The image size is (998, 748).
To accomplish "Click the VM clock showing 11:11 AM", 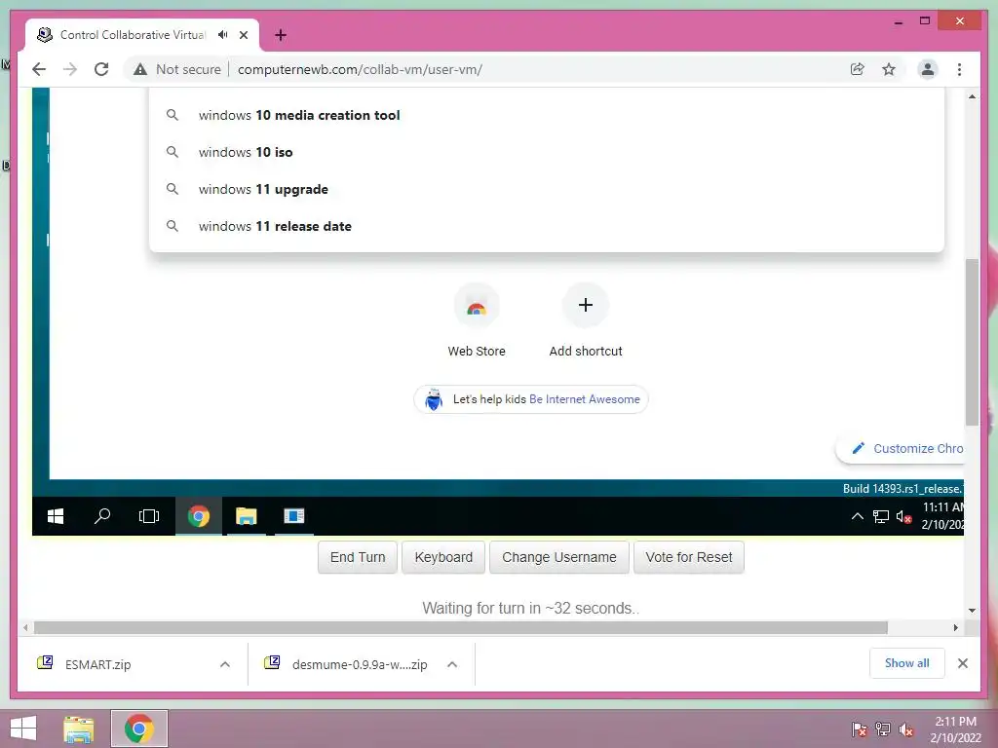I will [x=942, y=516].
